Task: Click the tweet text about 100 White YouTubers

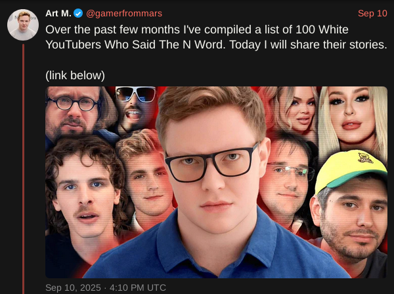Action: [216, 37]
